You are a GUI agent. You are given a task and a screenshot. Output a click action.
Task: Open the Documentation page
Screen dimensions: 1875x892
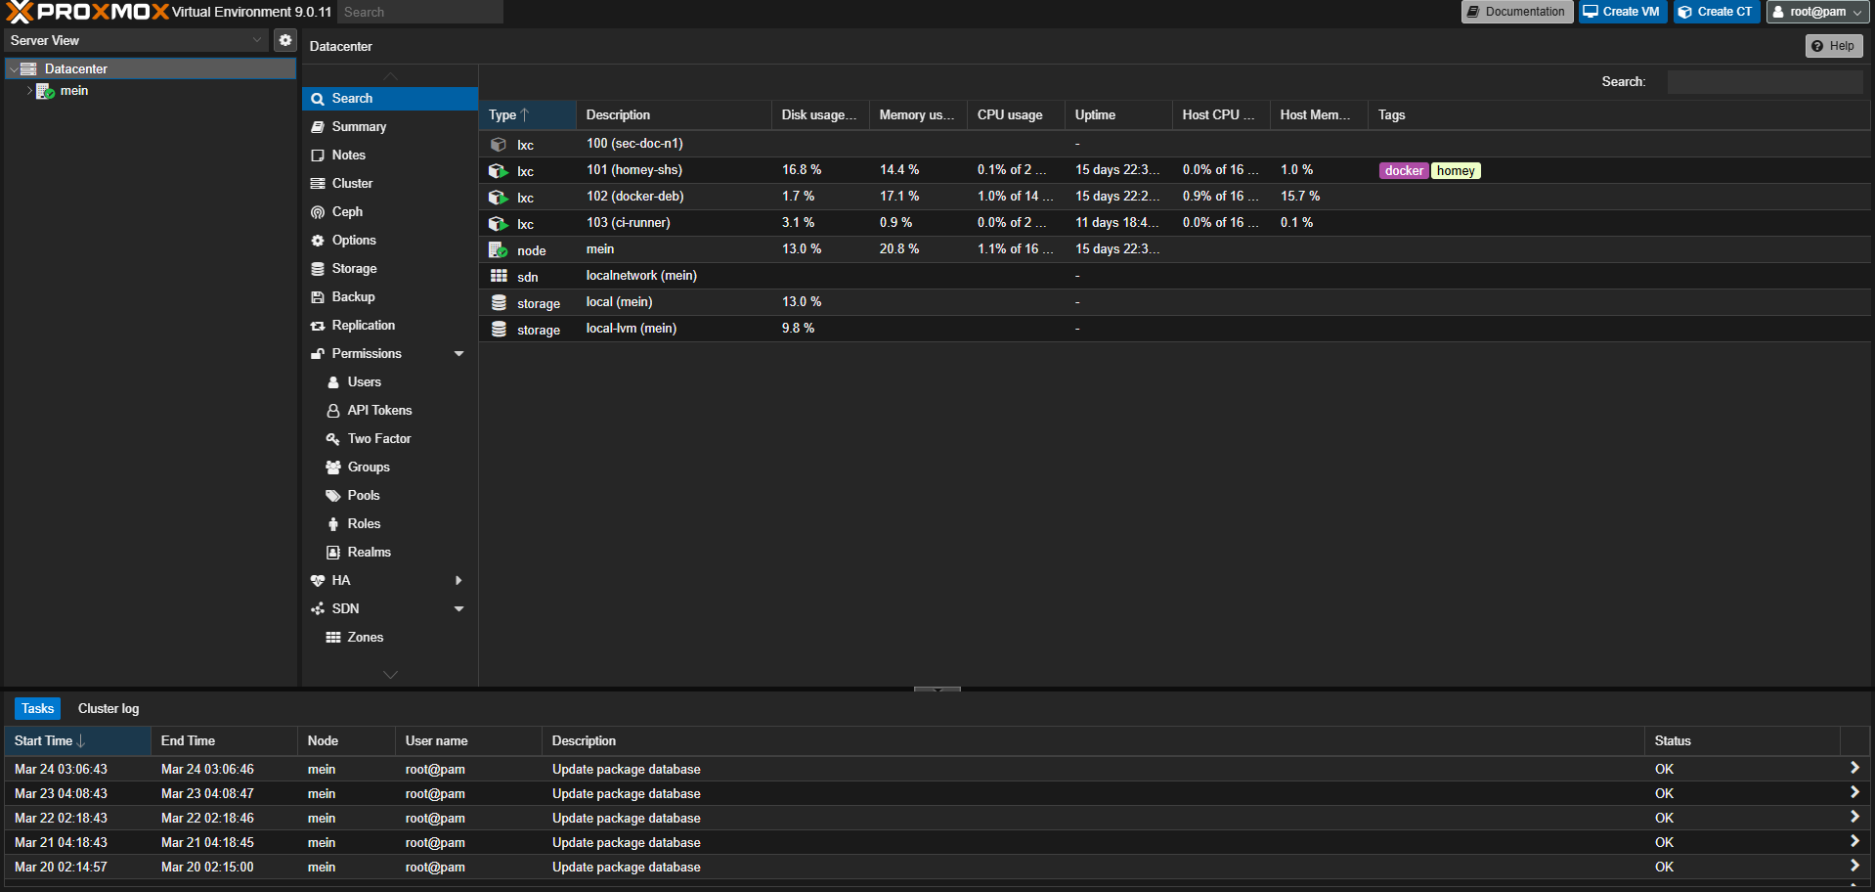pyautogui.click(x=1516, y=12)
